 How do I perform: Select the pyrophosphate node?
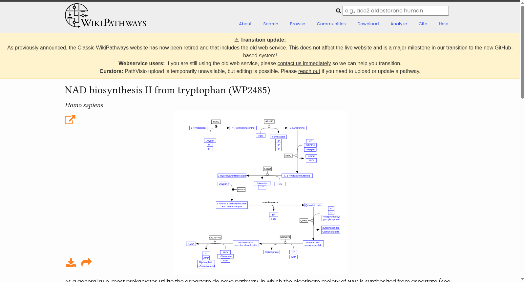(x=331, y=228)
